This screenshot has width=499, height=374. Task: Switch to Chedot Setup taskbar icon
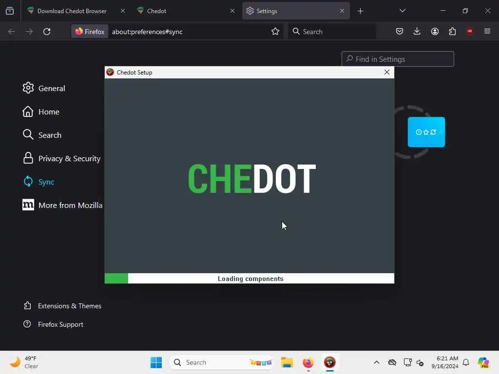330,362
